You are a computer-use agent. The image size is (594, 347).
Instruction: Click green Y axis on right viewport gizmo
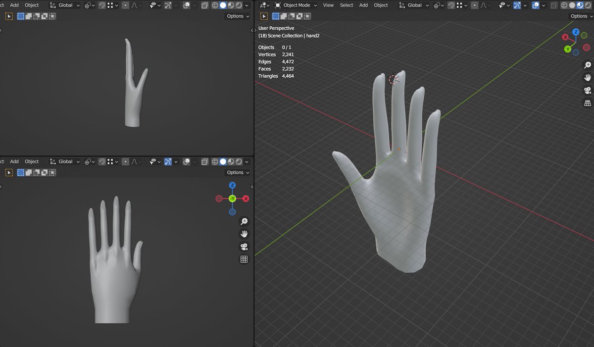pos(568,49)
